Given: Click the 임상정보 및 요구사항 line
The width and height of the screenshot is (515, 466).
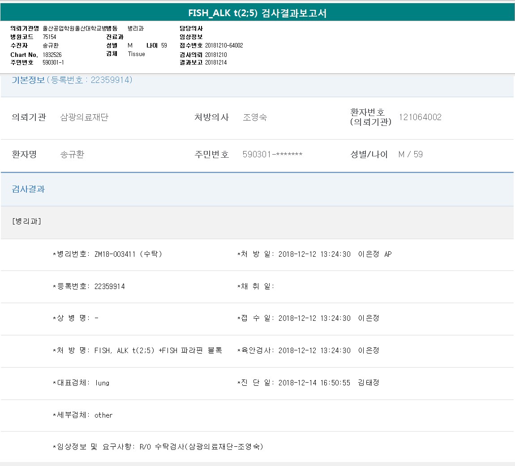Looking at the screenshot, I should coord(158,447).
